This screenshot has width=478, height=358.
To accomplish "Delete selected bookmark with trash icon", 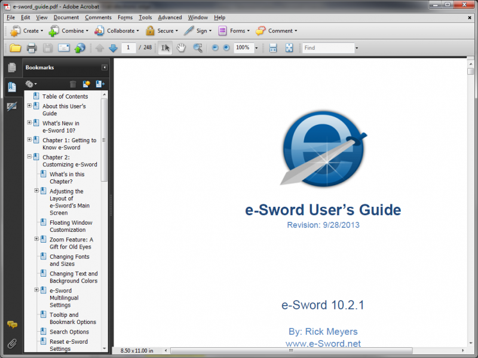I will (73, 84).
